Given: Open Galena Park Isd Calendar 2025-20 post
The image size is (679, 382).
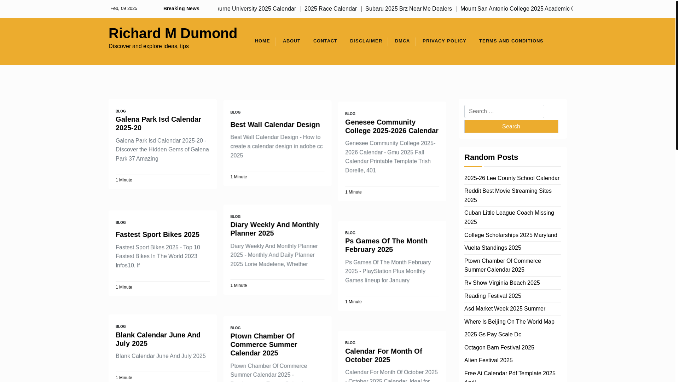Looking at the screenshot, I should (x=158, y=123).
